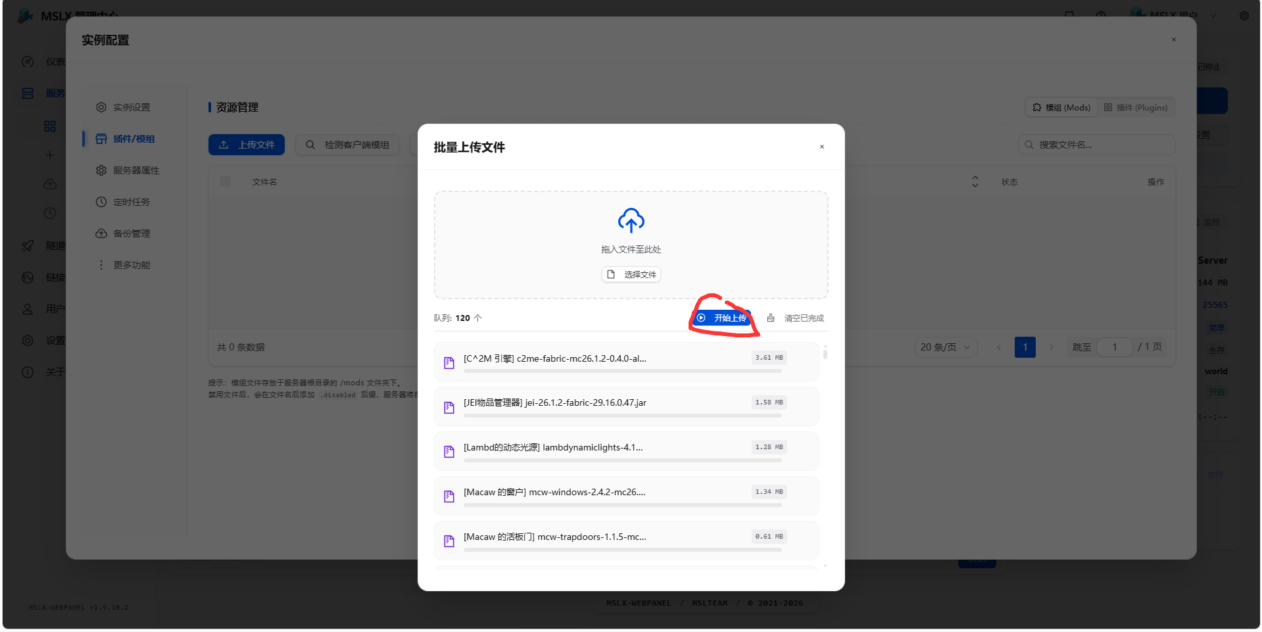Screen dimensions: 1262x632
Task: Click 清空已完成 to clear finished uploads
Action: [795, 318]
